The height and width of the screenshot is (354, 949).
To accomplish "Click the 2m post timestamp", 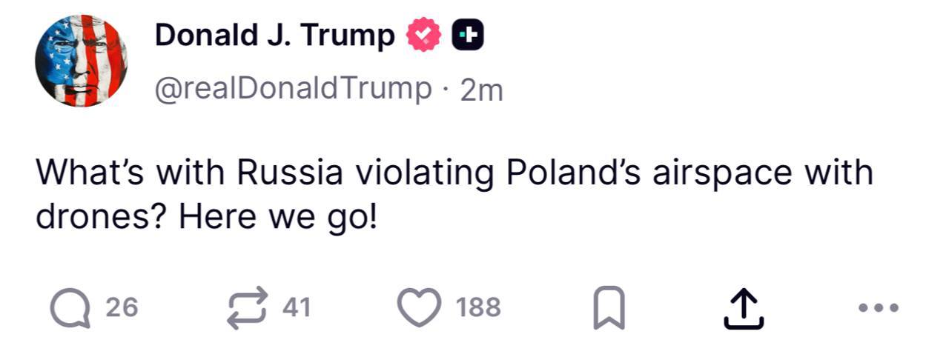I will point(481,90).
